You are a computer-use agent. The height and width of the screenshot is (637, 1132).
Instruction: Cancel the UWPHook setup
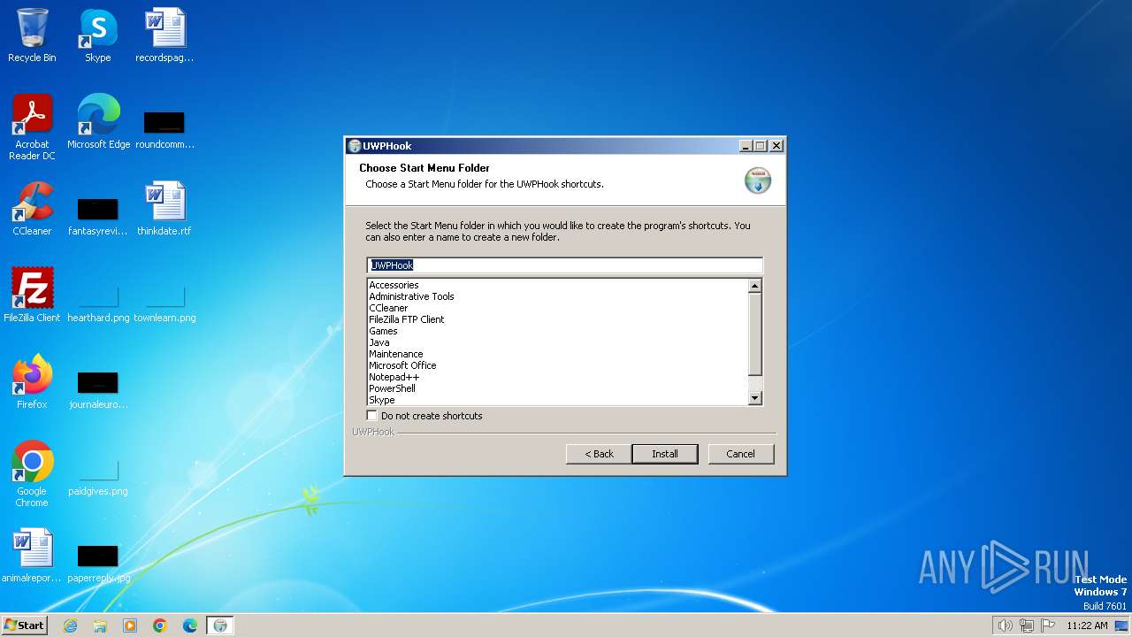[741, 454]
